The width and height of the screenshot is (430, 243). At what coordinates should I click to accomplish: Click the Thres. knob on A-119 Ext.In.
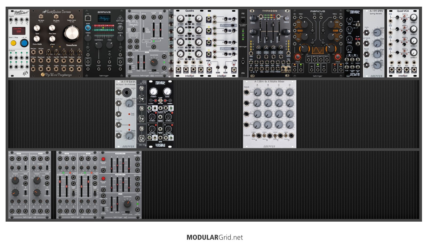click(129, 136)
